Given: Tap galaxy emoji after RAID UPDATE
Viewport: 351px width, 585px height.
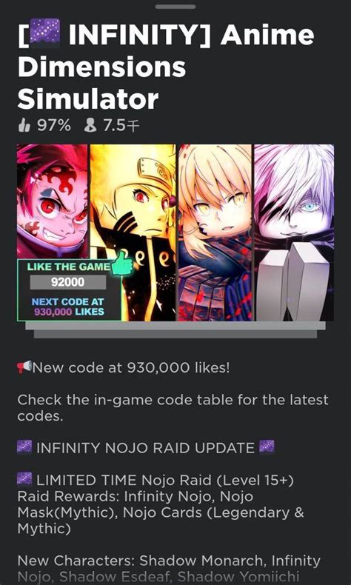Looking at the screenshot, I should click(267, 447).
